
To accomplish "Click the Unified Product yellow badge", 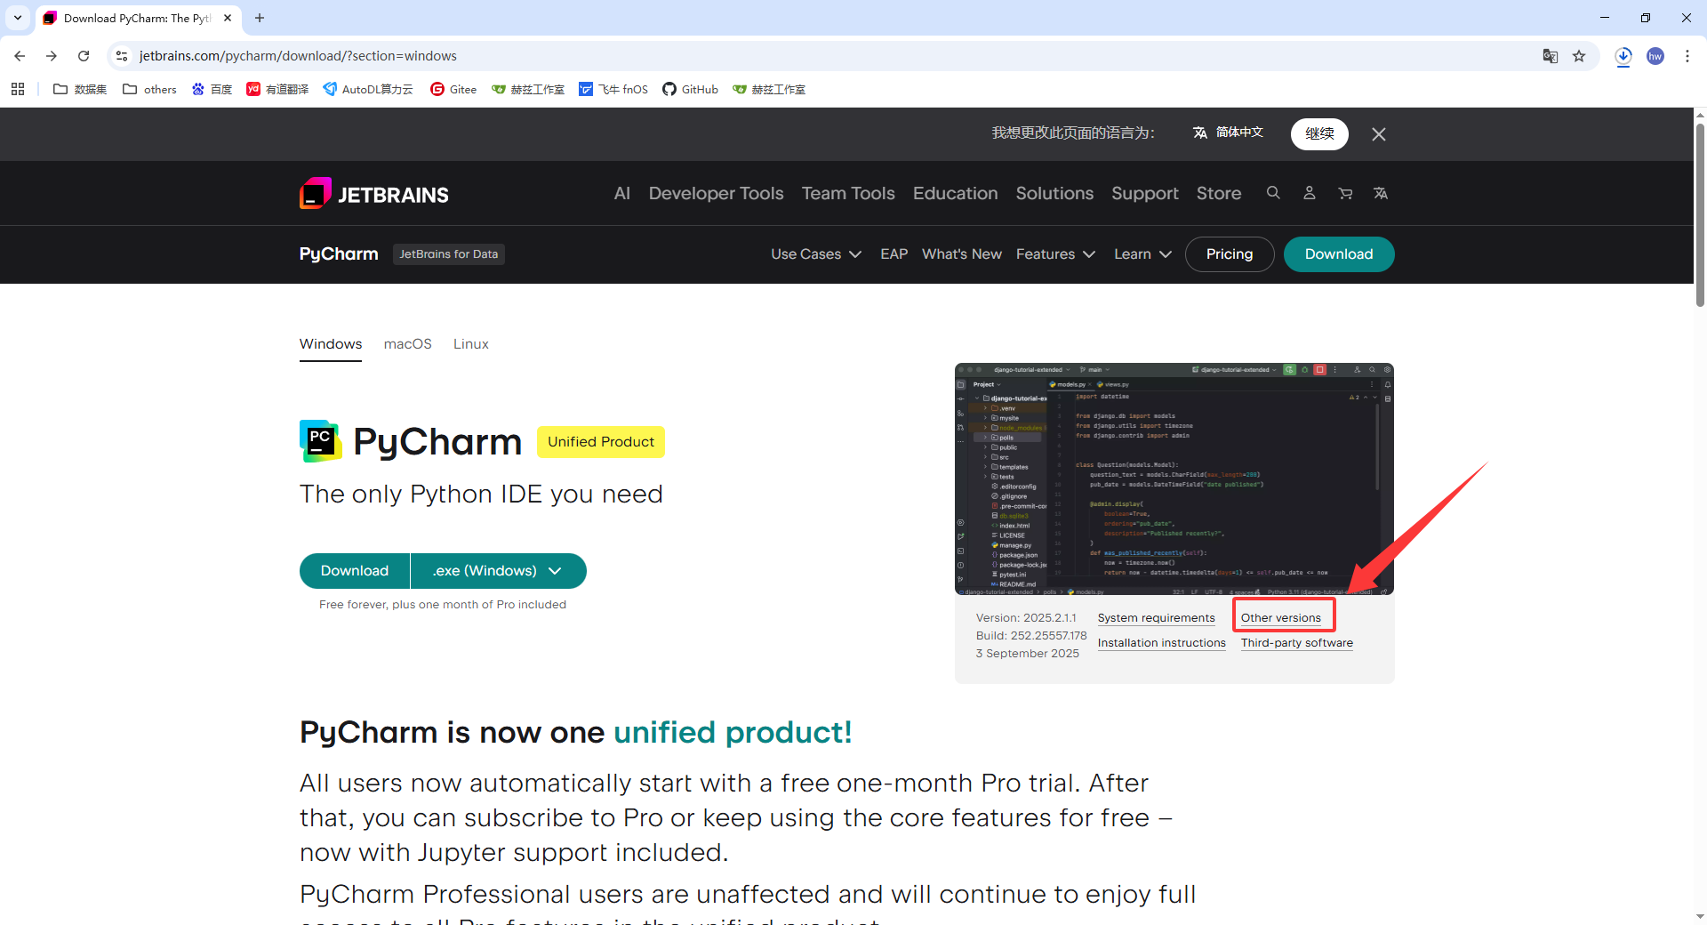I will click(x=601, y=442).
